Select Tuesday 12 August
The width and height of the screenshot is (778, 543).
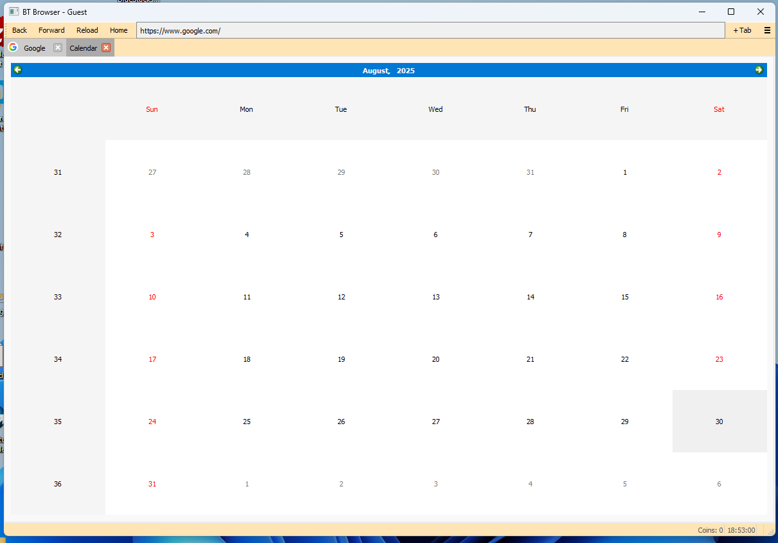pyautogui.click(x=341, y=297)
